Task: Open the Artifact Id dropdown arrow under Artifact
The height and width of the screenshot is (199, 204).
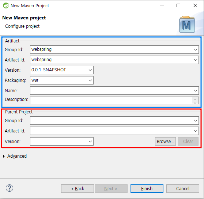Action: pyautogui.click(x=196, y=60)
